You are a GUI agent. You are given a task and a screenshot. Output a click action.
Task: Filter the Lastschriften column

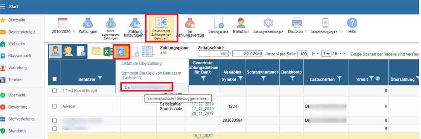pyautogui.click(x=339, y=79)
